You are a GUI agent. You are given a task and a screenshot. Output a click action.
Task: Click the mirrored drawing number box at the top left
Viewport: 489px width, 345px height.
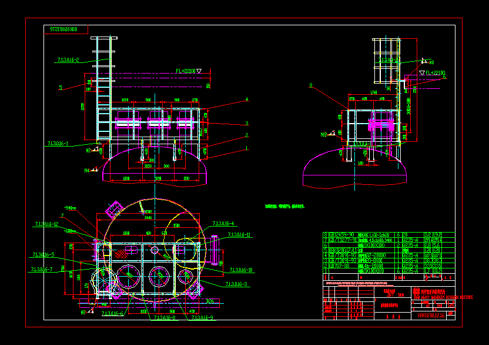66,29
